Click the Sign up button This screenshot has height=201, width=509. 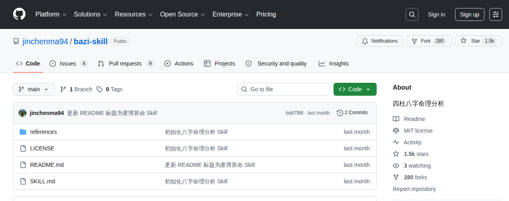point(470,14)
